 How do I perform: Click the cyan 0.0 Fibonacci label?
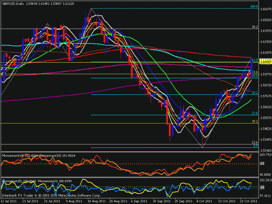click(256, 146)
